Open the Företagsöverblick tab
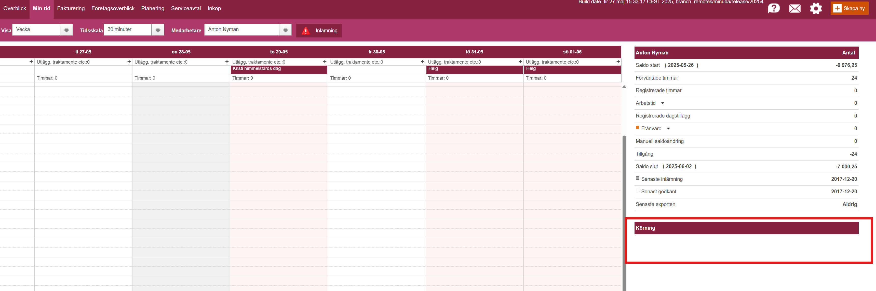This screenshot has height=291, width=876. point(113,8)
